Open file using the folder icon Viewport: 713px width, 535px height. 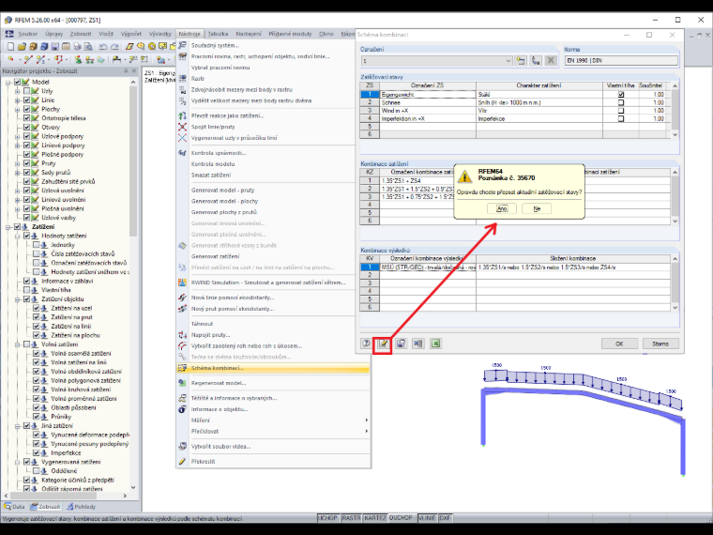click(x=22, y=46)
